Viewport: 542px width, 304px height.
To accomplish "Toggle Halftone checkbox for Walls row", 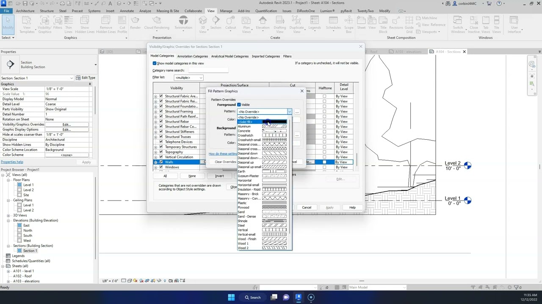I will pos(324,162).
